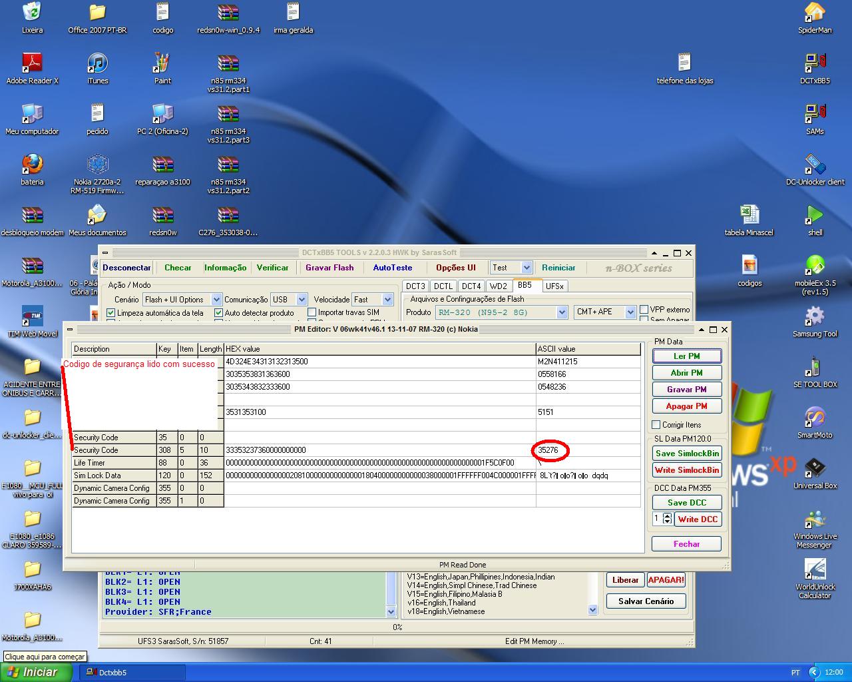Enable VPP externo checkbox
852x682 pixels.
(x=644, y=310)
